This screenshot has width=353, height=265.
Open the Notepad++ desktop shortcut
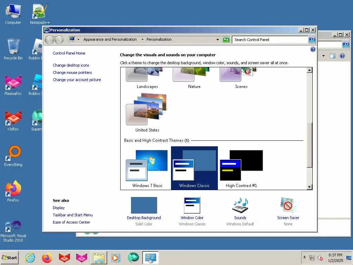coord(40,14)
